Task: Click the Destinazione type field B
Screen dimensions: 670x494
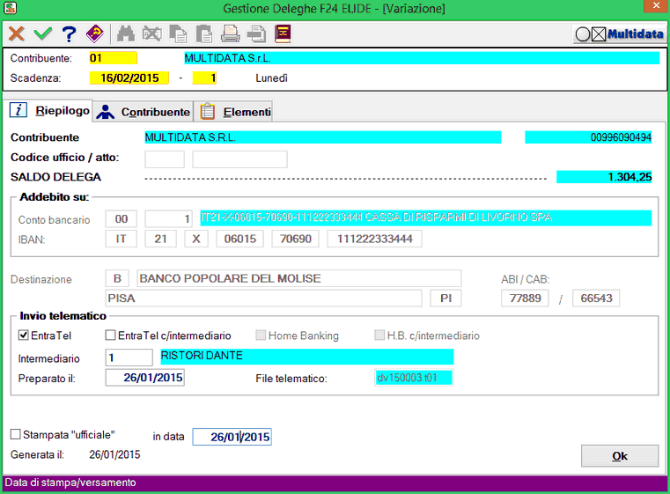Action: coord(117,278)
